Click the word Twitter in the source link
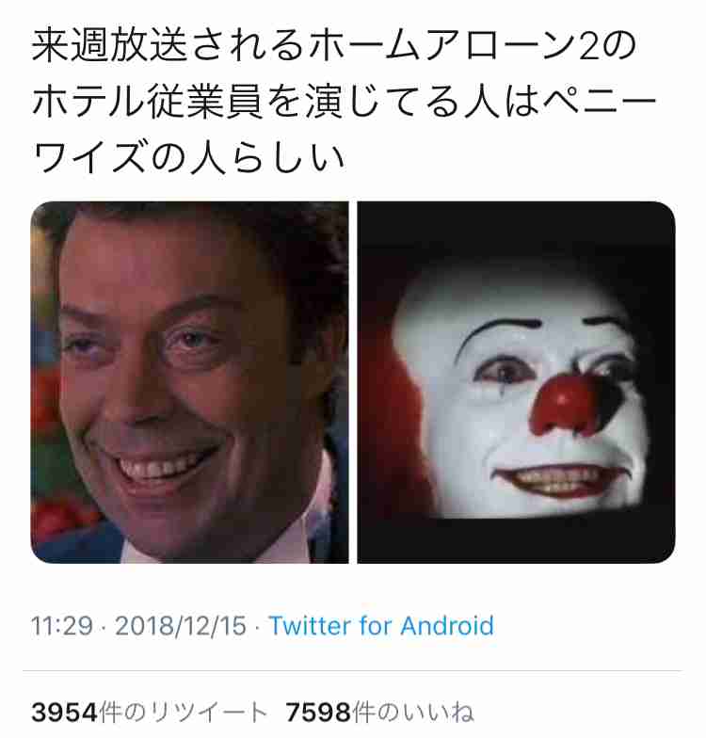706x738 pixels. click(x=311, y=626)
